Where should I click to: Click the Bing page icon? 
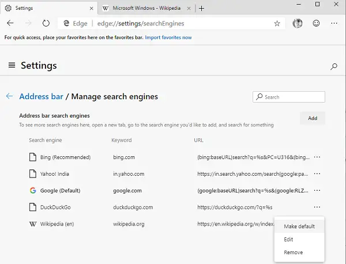pos(33,157)
